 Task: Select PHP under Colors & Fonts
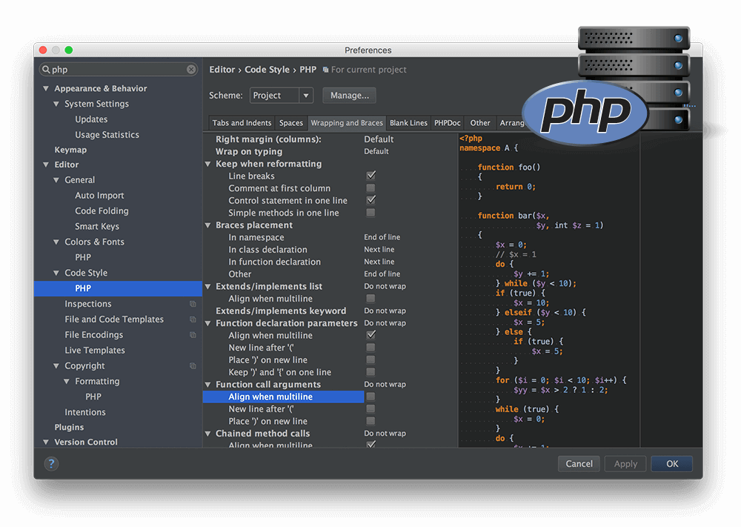tap(83, 257)
